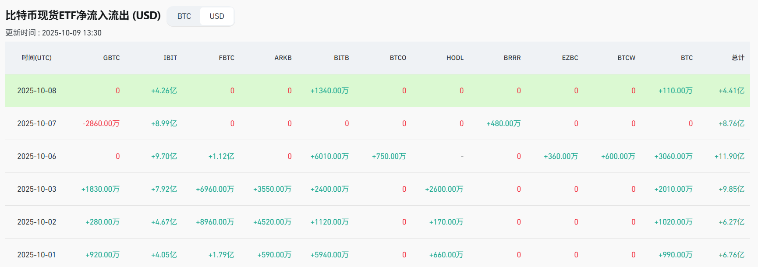The width and height of the screenshot is (758, 267).
Task: Click the IBIT +9.70亿 value
Action: pos(164,156)
